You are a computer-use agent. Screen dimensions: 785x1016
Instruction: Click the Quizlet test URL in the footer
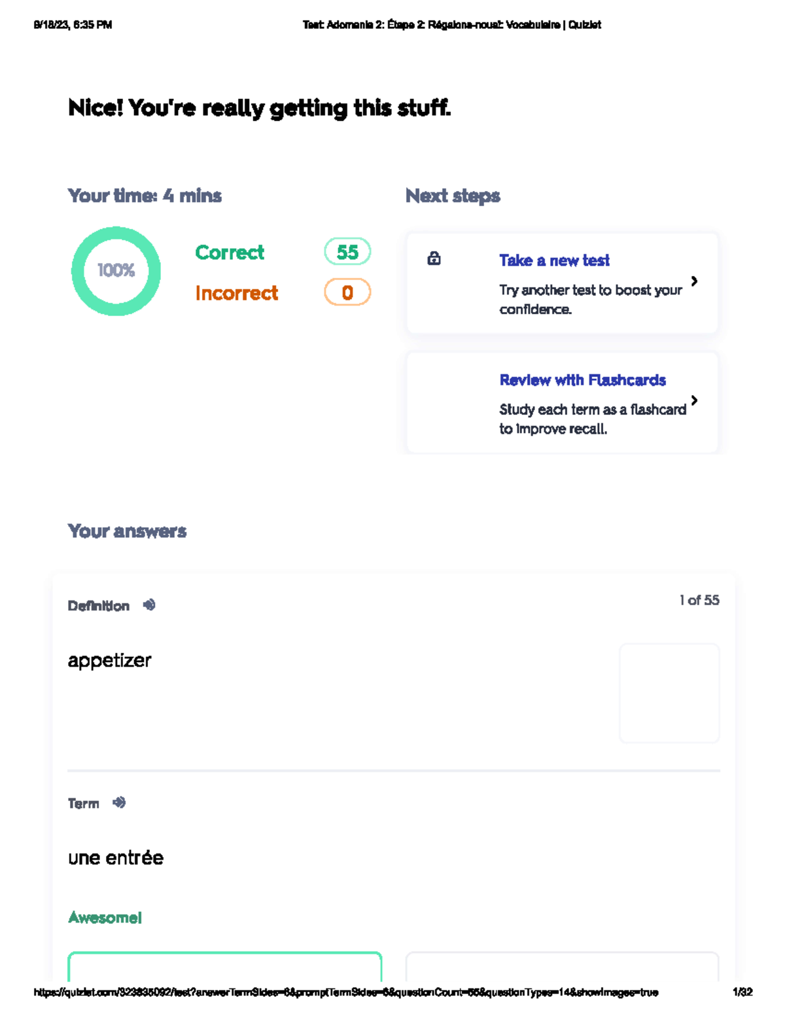(x=345, y=992)
